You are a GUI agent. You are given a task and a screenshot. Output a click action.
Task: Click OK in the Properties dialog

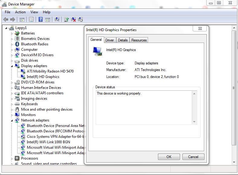point(169,157)
